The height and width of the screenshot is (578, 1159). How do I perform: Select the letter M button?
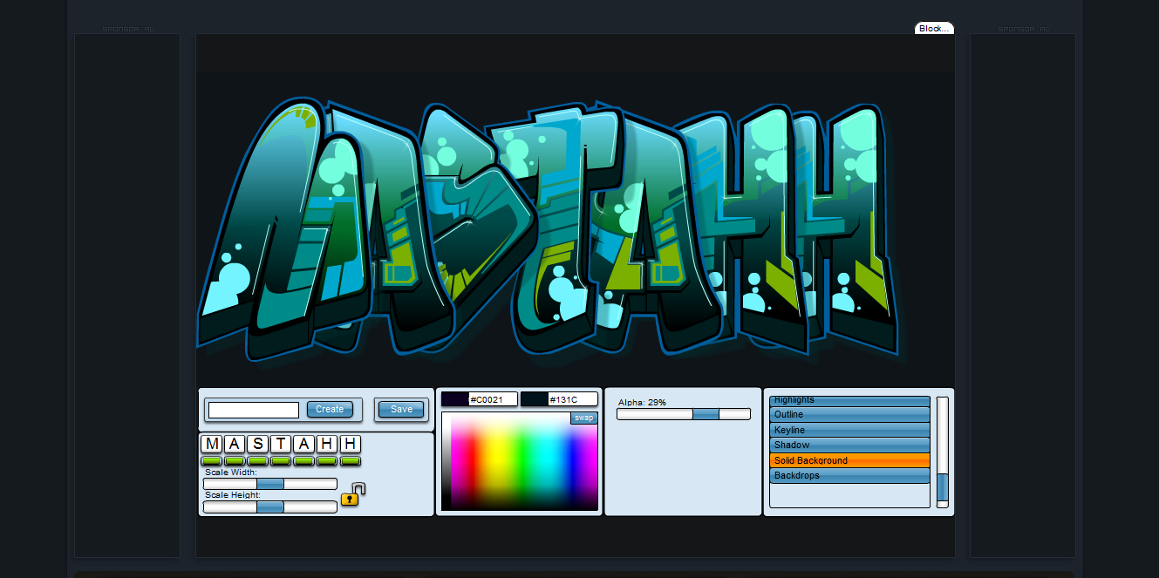pos(212,444)
